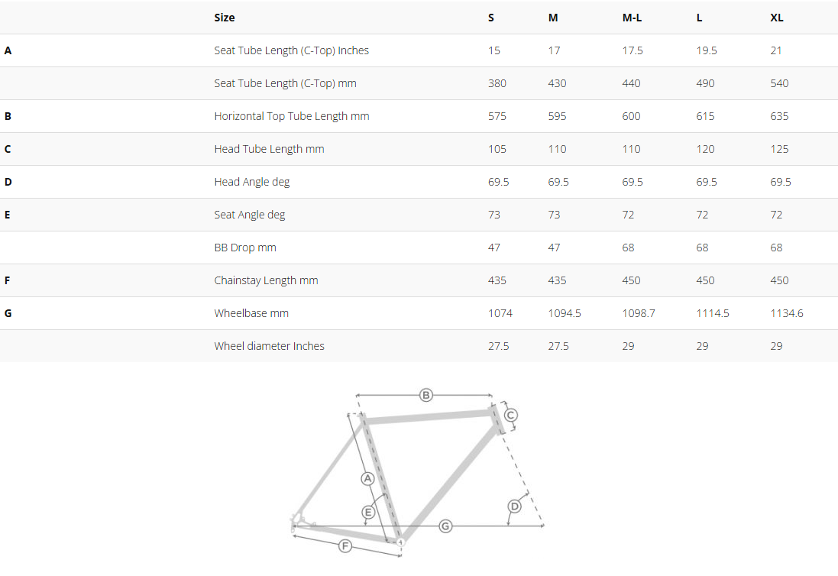
Task: Click the circled D head angle marker
Action: (514, 506)
